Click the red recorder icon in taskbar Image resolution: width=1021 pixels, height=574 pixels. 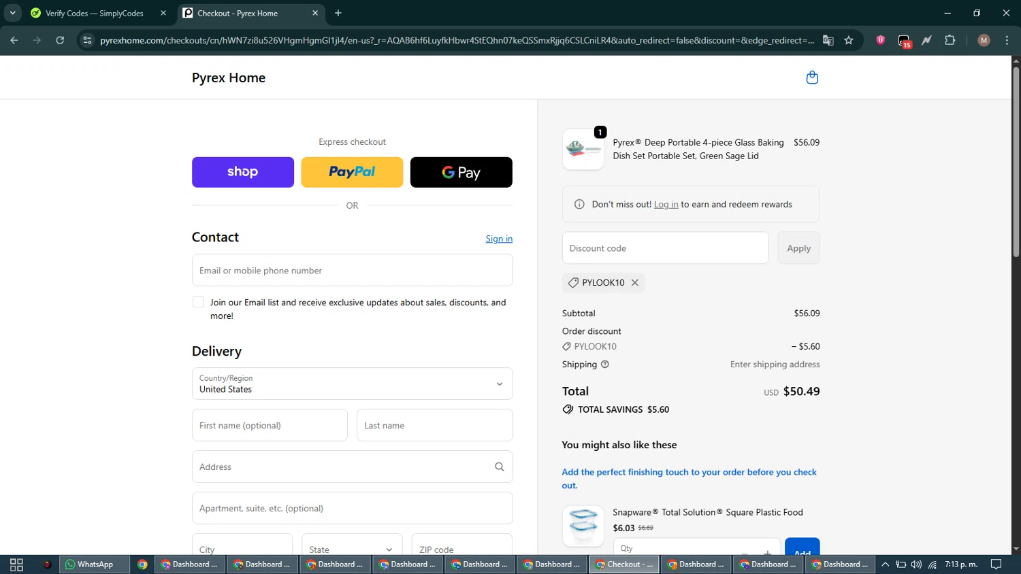(47, 564)
